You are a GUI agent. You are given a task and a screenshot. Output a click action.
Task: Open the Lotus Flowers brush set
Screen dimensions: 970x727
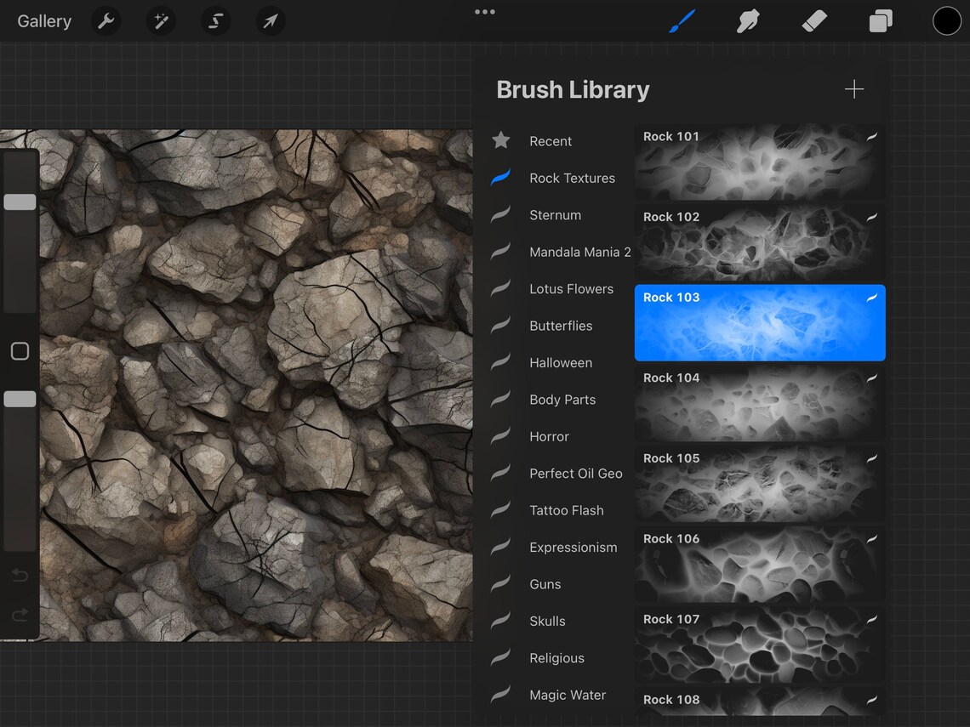coord(571,289)
